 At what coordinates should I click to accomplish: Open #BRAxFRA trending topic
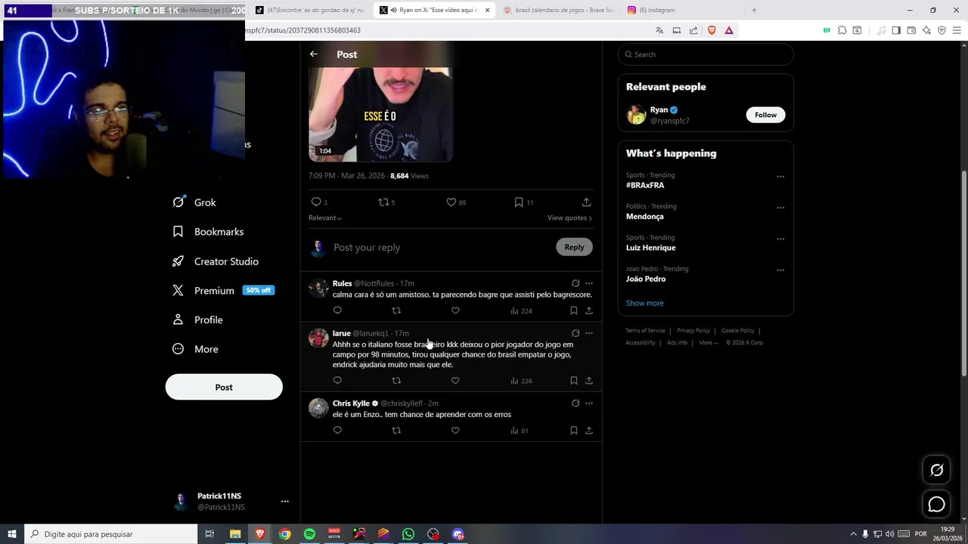(645, 185)
